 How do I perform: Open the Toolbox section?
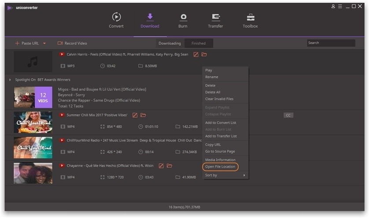pos(250,20)
